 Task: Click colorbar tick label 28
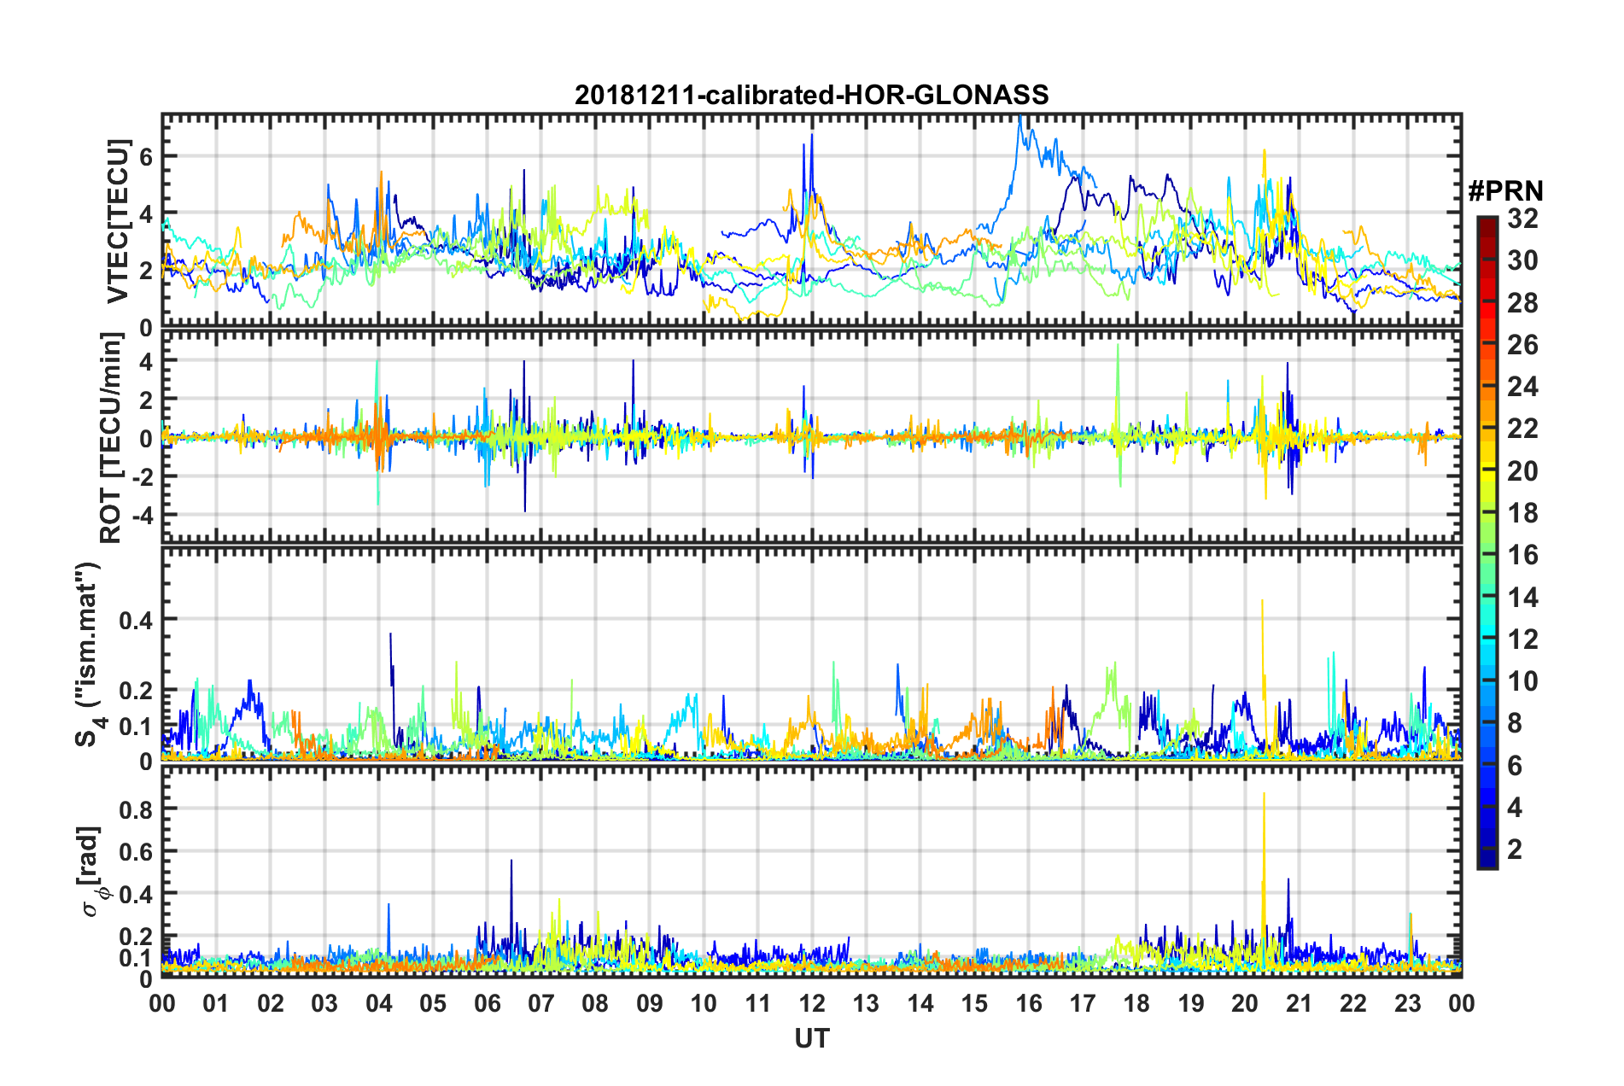tap(1522, 303)
